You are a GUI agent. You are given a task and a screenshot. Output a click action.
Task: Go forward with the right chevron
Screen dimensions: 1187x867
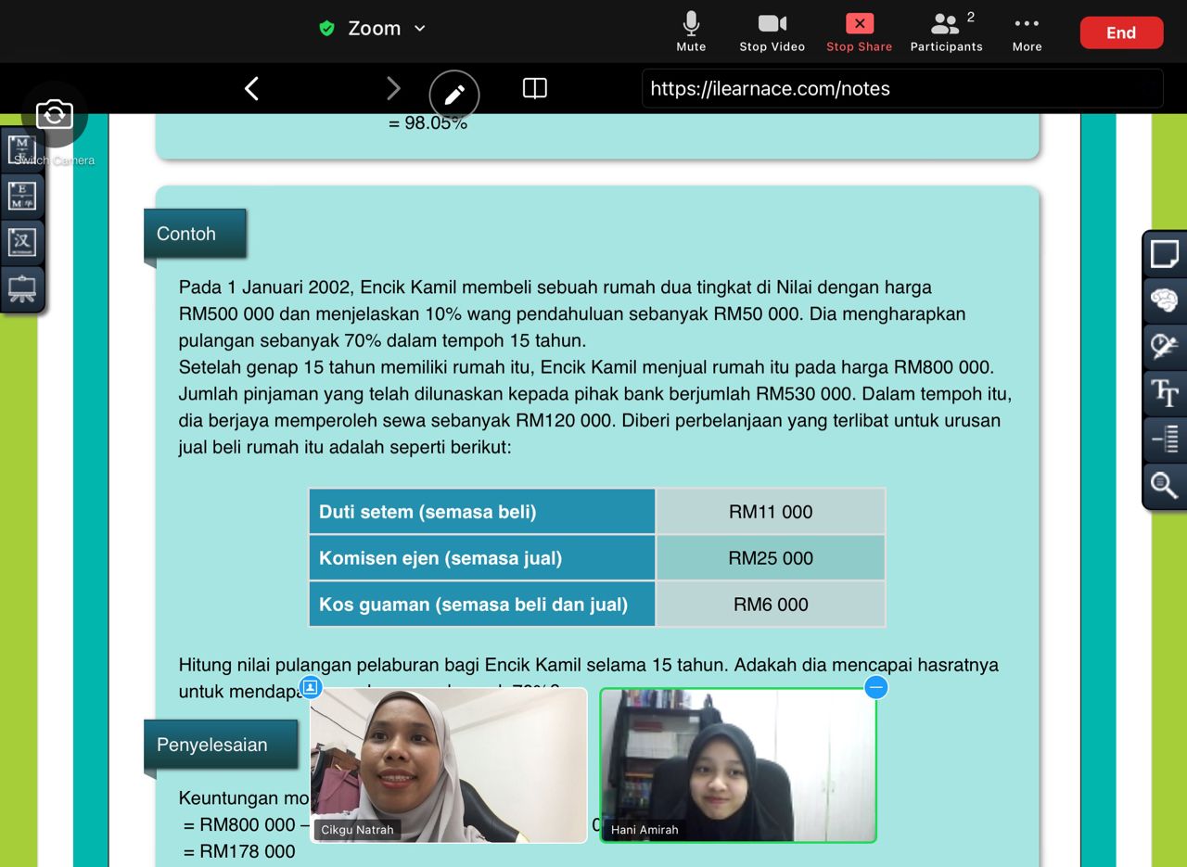tap(393, 88)
